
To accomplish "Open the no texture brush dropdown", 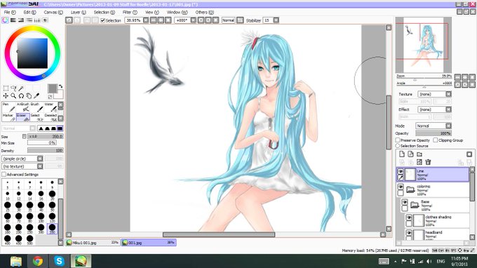I will tap(40, 166).
